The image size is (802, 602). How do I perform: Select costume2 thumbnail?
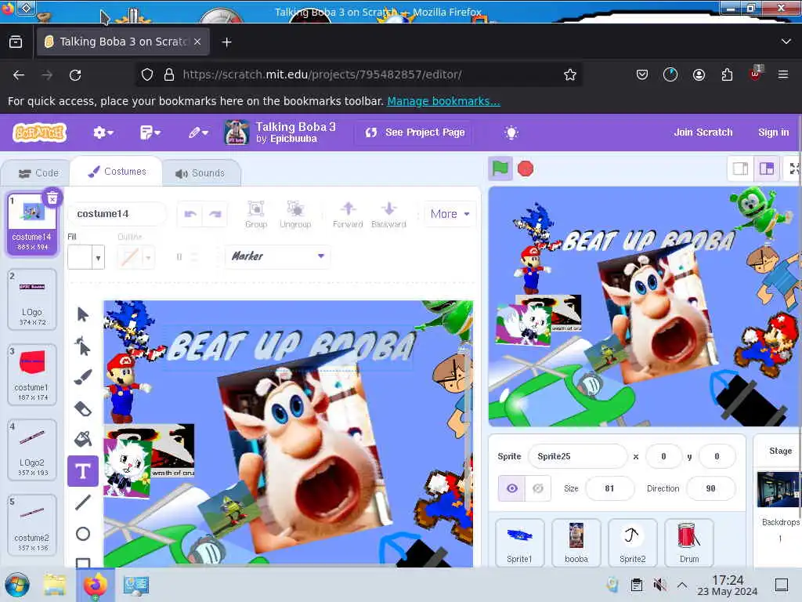click(x=32, y=524)
